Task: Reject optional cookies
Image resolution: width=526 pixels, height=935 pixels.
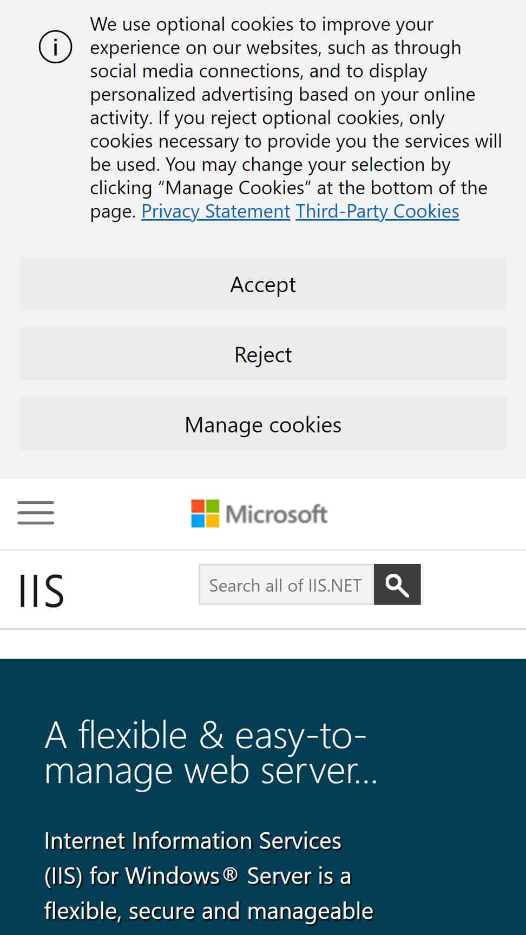Action: pos(263,354)
